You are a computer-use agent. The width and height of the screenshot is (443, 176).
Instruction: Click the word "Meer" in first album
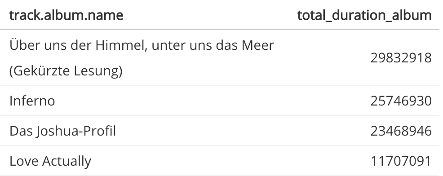pos(257,45)
